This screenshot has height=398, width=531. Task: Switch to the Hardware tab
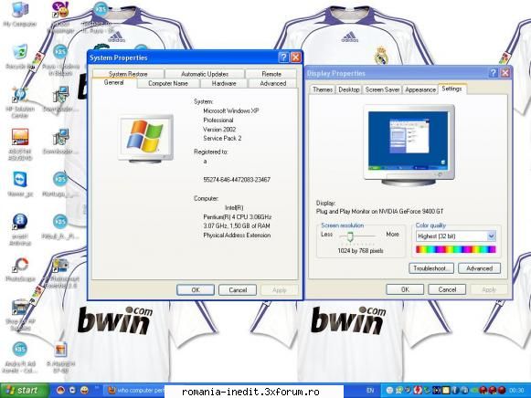tap(224, 83)
